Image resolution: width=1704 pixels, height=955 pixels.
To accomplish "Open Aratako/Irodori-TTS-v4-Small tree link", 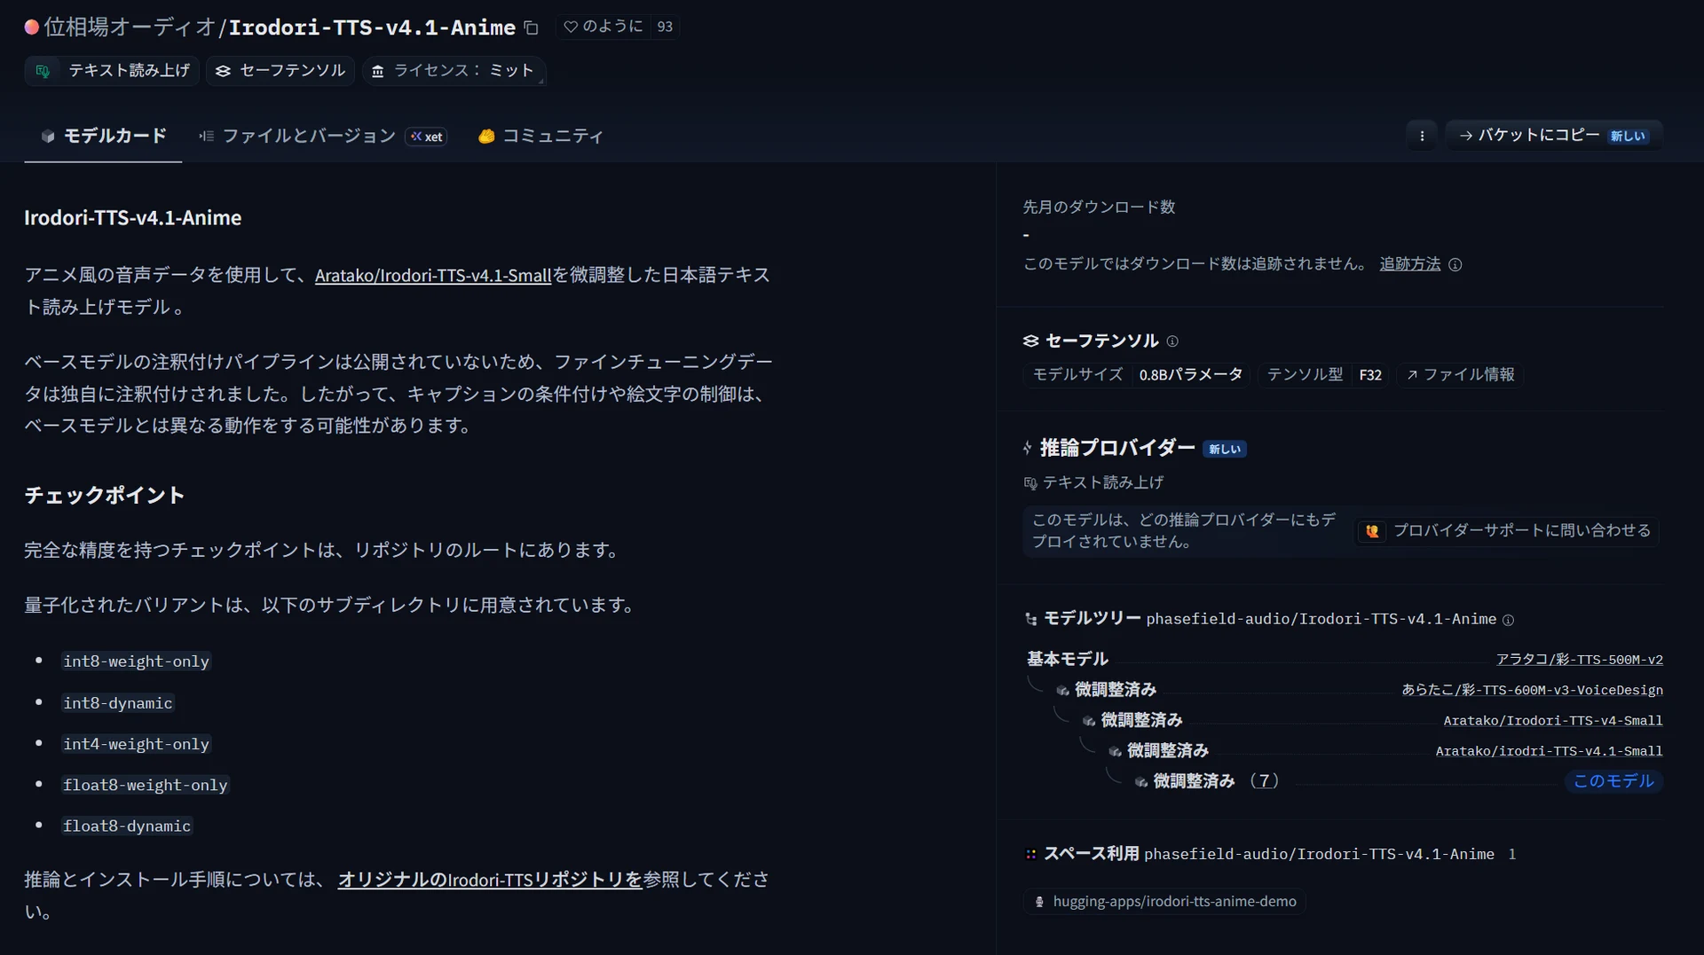I will pyautogui.click(x=1553, y=721).
